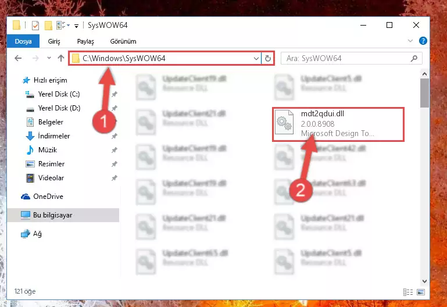Image resolution: width=447 pixels, height=307 pixels.
Task: Click the folder icon in the title bar
Action: coord(16,26)
